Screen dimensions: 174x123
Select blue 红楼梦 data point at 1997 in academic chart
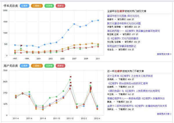(15, 45)
